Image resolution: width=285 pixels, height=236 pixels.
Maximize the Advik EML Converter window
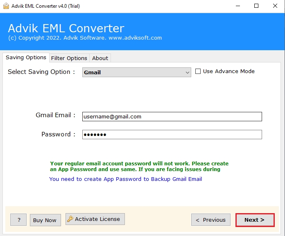click(x=256, y=6)
